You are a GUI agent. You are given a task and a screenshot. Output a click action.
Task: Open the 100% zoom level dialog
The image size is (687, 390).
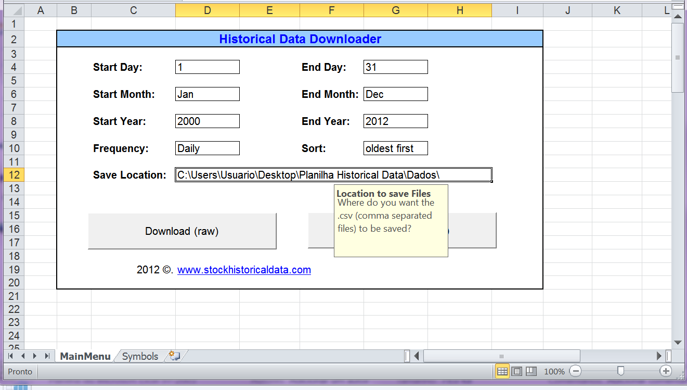pos(554,371)
